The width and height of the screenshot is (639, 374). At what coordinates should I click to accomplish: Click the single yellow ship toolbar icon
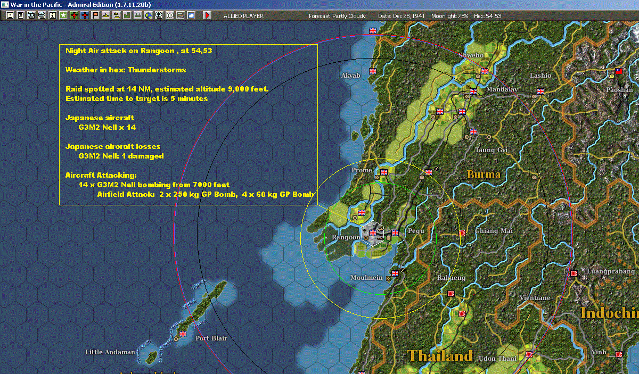pos(106,15)
